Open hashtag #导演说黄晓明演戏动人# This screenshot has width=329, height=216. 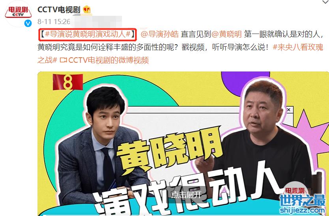coord(88,34)
